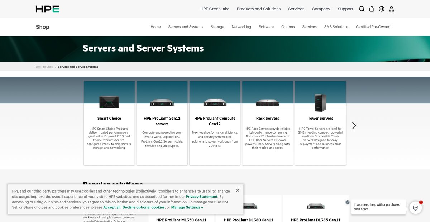Click the HPE logo
Viewport: 430px width, 222px height.
click(47, 9)
